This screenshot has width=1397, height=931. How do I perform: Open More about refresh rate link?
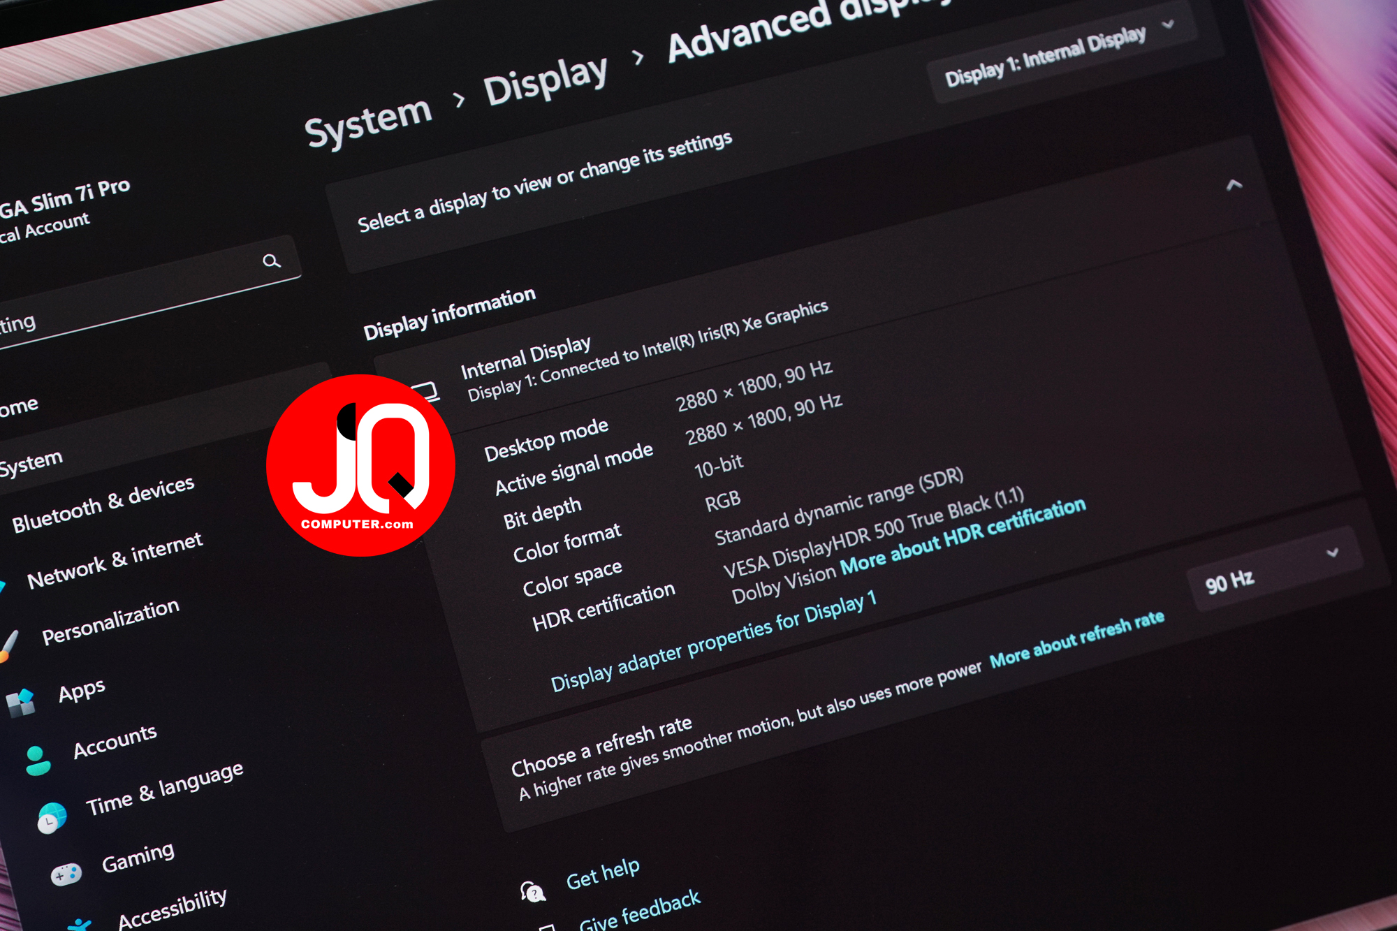click(x=1077, y=638)
